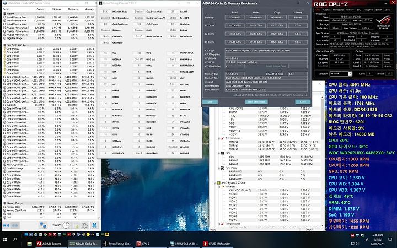Select Total CPU Usage row in HWiNFO

point(49,168)
